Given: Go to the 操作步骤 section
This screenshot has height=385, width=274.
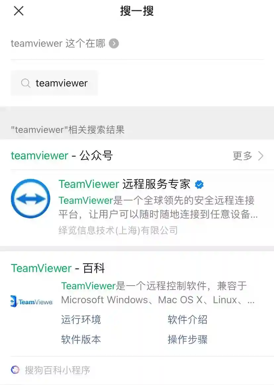Looking at the screenshot, I should click(x=188, y=340).
